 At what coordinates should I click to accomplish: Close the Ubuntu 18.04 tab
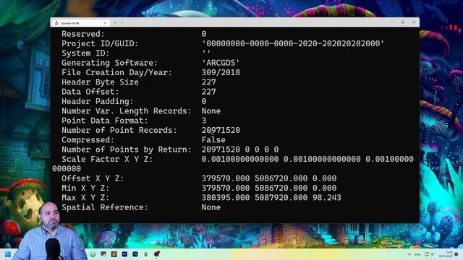coord(105,23)
